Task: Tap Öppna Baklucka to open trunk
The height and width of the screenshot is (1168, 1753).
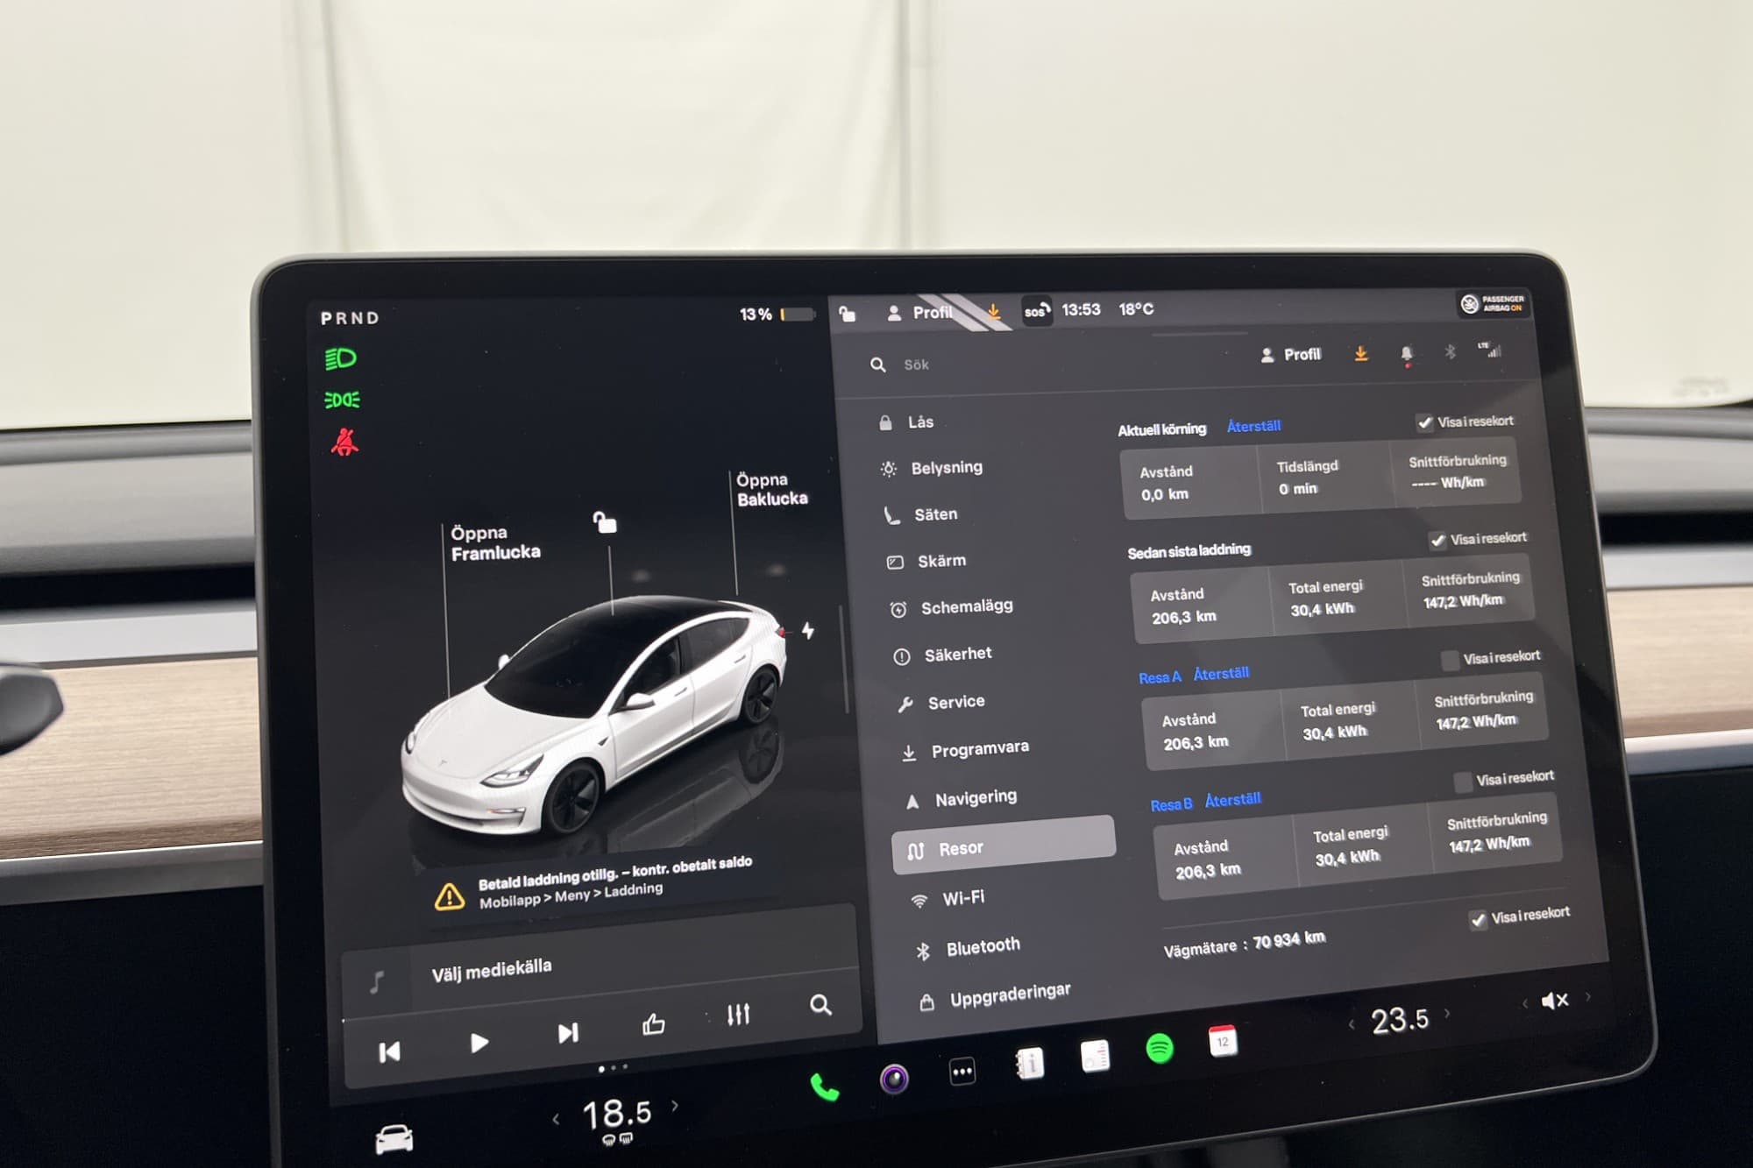Action: click(771, 489)
